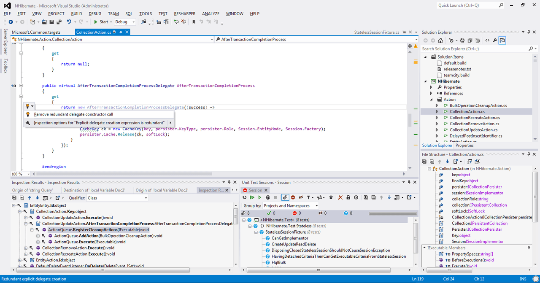Select softLock:ISoftLock in File Structure
540x283 pixels.
point(468,211)
